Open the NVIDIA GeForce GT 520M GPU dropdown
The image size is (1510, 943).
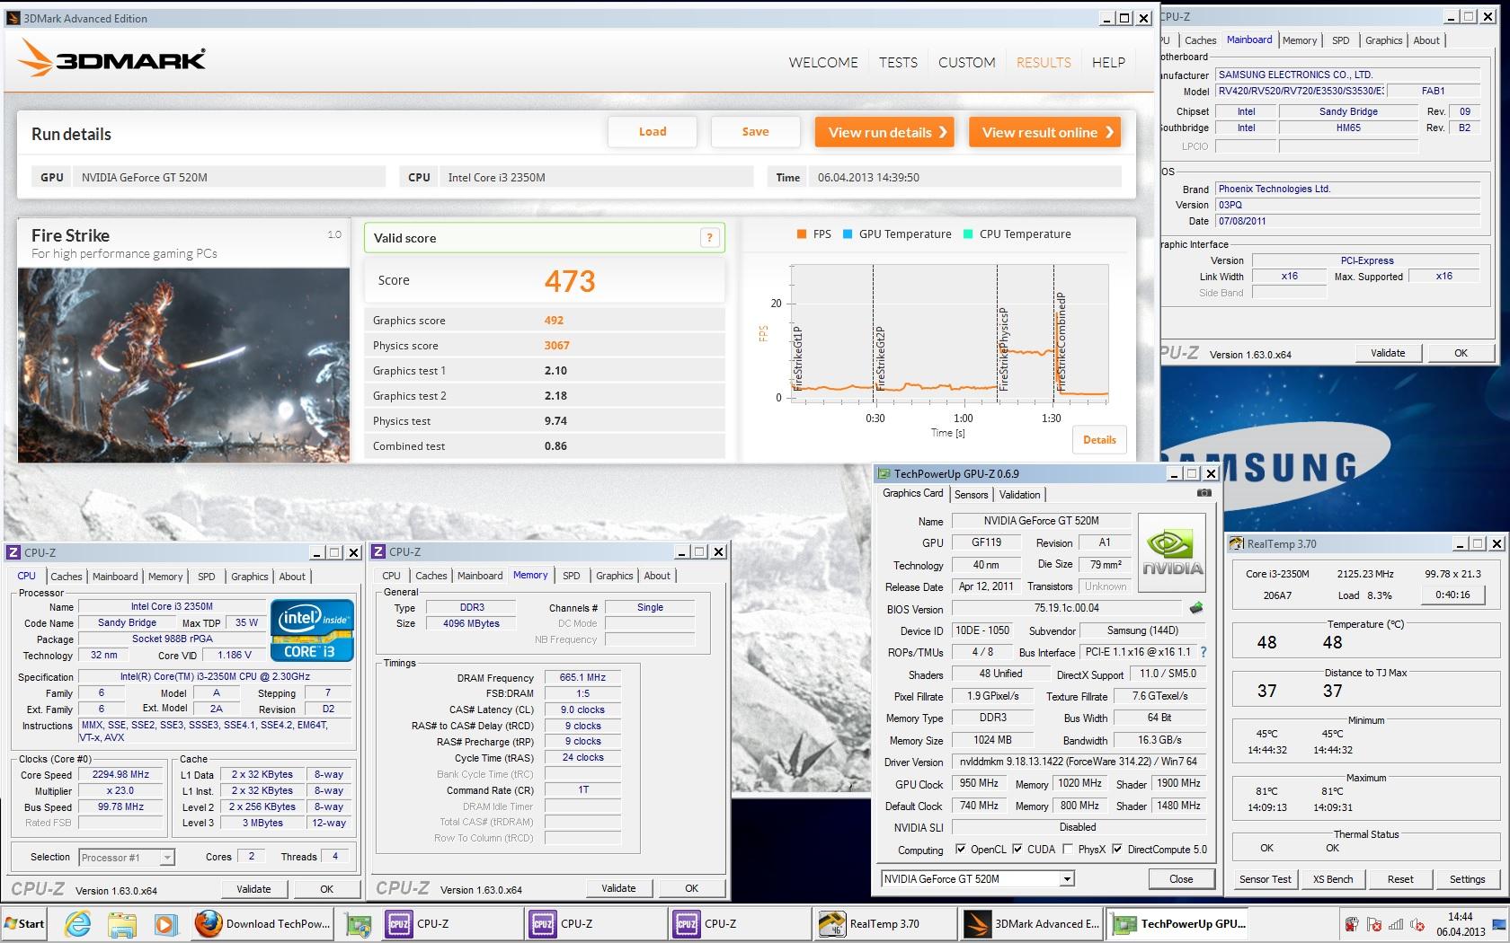(x=1067, y=879)
